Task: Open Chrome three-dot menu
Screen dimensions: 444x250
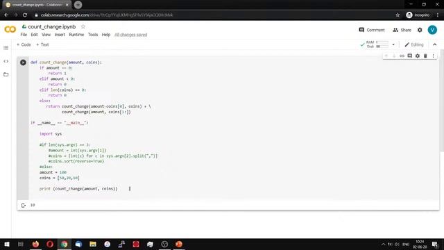Action: tap(438, 15)
